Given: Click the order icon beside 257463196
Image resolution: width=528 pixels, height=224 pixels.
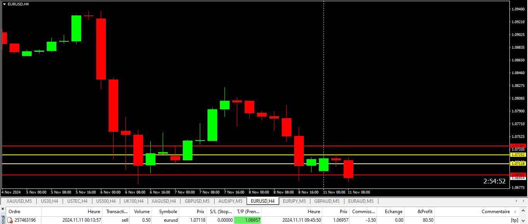Looking at the screenshot, I should [10, 220].
